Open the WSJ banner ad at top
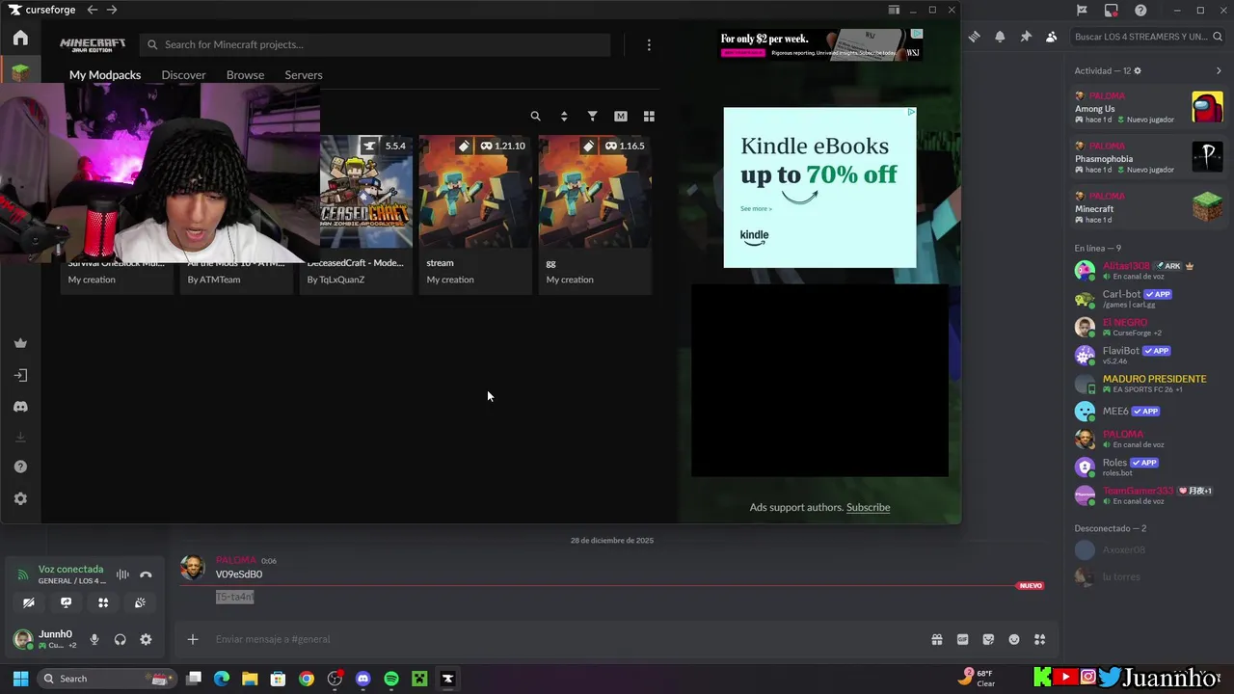The height and width of the screenshot is (694, 1234). pos(821,44)
